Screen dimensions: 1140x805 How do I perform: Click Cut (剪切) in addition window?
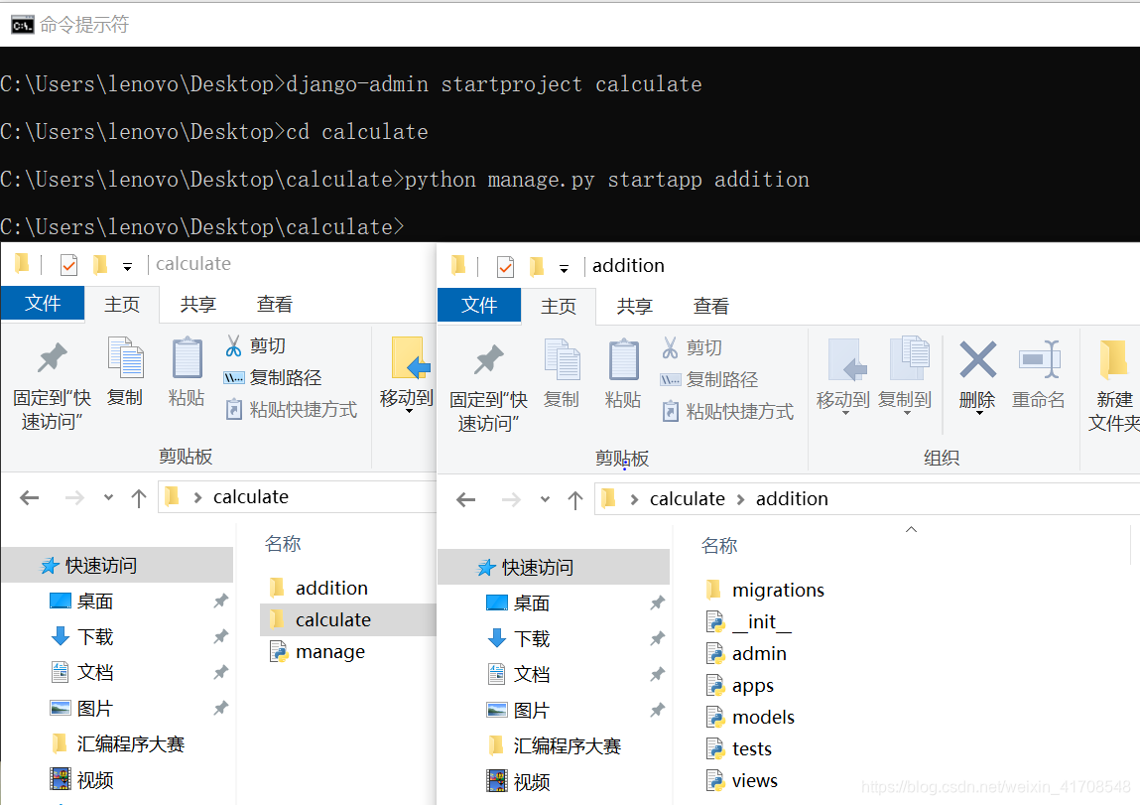tap(693, 347)
